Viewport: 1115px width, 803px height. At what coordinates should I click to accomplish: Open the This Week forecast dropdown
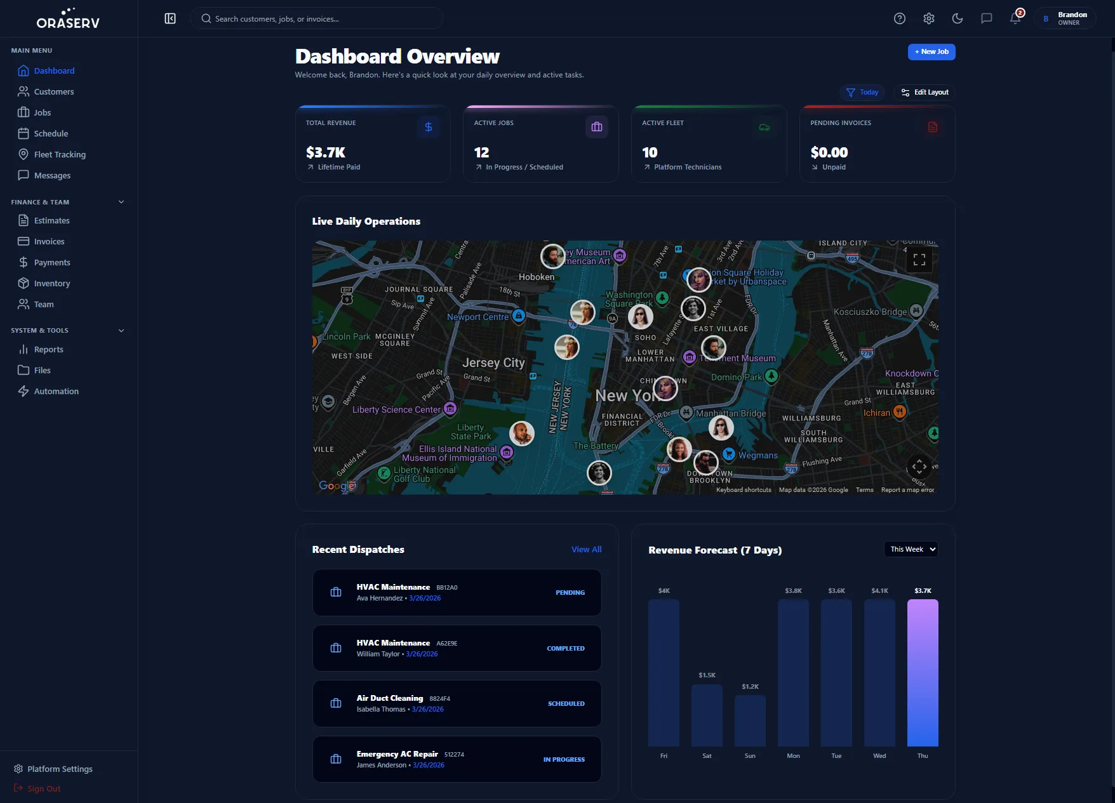tap(911, 549)
